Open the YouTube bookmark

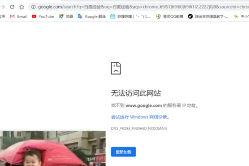coord(43,16)
